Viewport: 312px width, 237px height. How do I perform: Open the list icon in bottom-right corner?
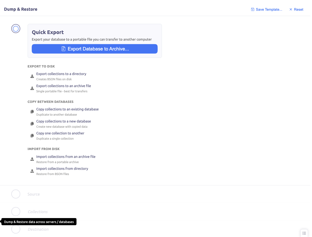[304, 233]
